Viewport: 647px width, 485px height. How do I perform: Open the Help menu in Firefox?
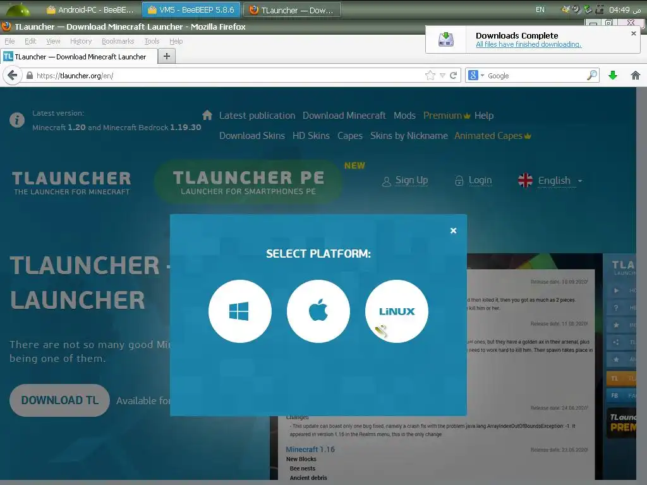176,41
